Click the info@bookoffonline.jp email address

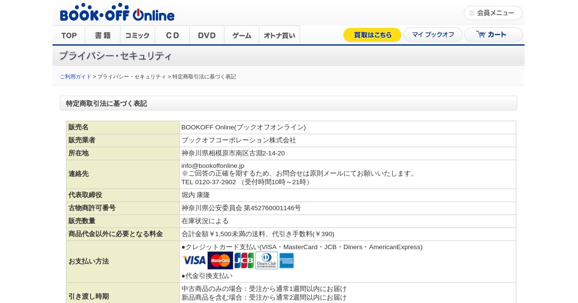tap(213, 166)
